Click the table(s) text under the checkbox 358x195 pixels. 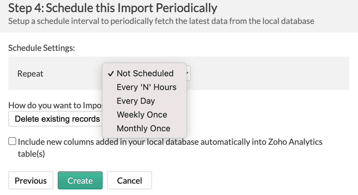31,154
